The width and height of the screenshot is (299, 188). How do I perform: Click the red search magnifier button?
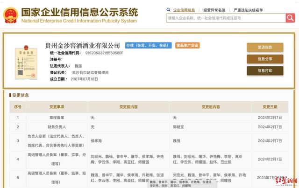(290, 18)
